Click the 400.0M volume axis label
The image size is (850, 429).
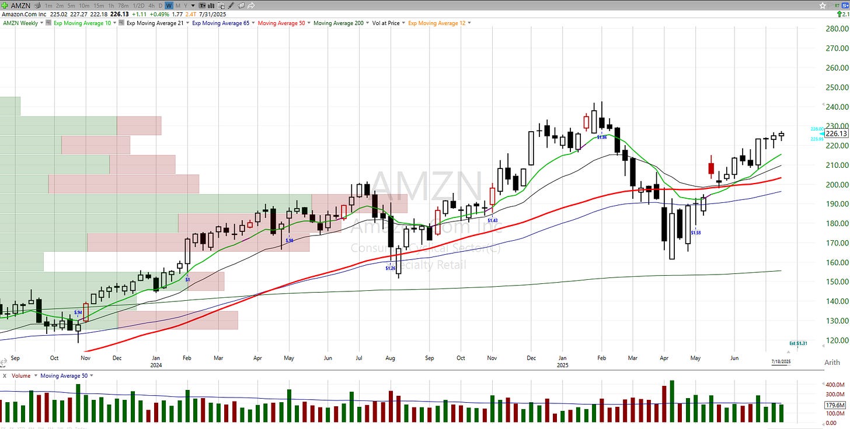[835, 385]
